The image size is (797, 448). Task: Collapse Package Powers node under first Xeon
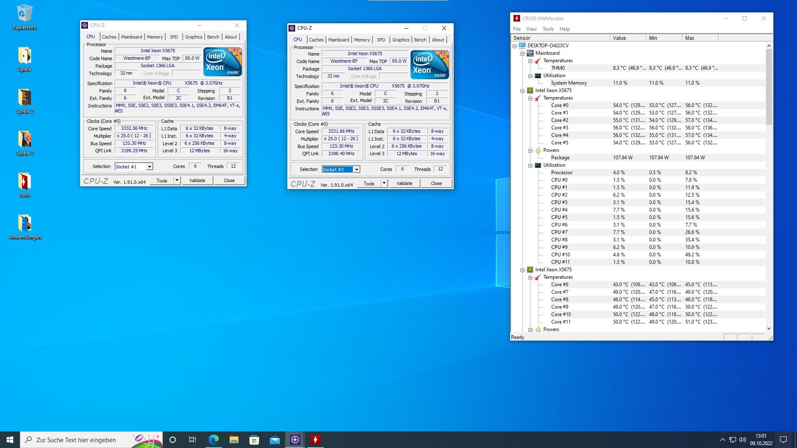click(x=531, y=150)
